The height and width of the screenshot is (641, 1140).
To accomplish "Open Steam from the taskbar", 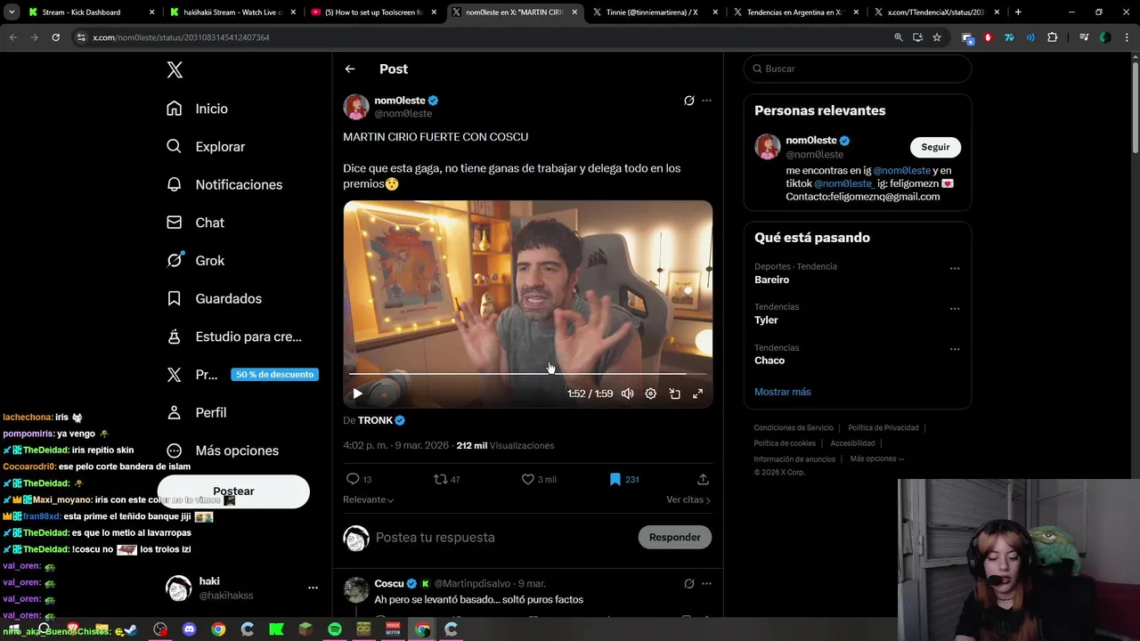I will tap(131, 629).
